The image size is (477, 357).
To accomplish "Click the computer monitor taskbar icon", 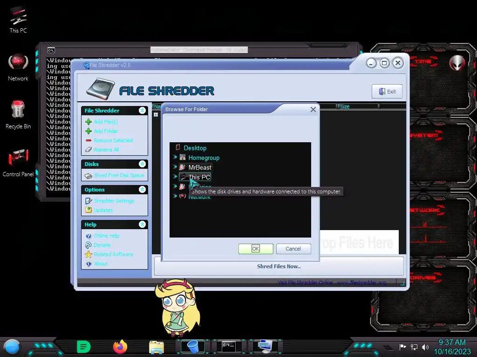I will click(265, 347).
